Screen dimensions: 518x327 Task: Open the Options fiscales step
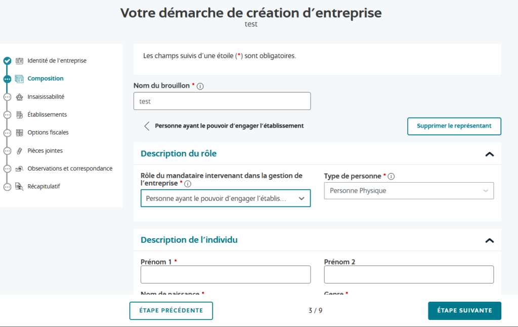point(48,133)
